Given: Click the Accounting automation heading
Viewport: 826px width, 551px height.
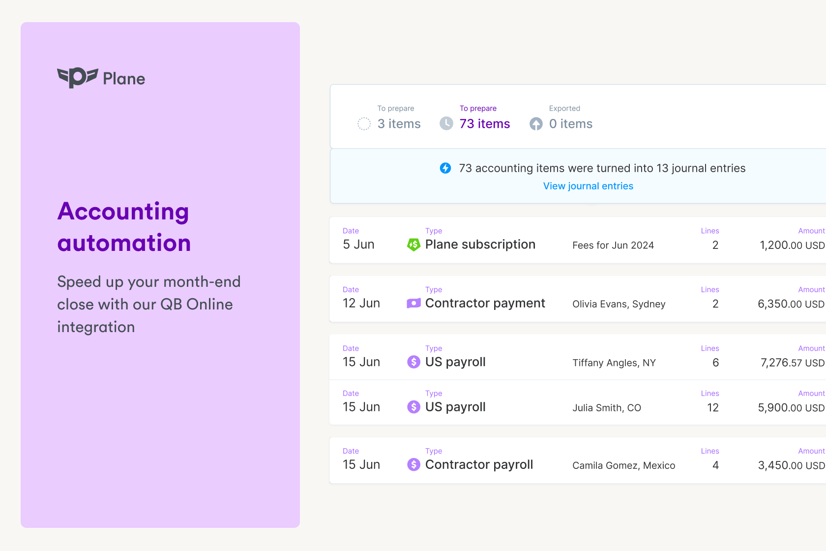Looking at the screenshot, I should (x=124, y=227).
